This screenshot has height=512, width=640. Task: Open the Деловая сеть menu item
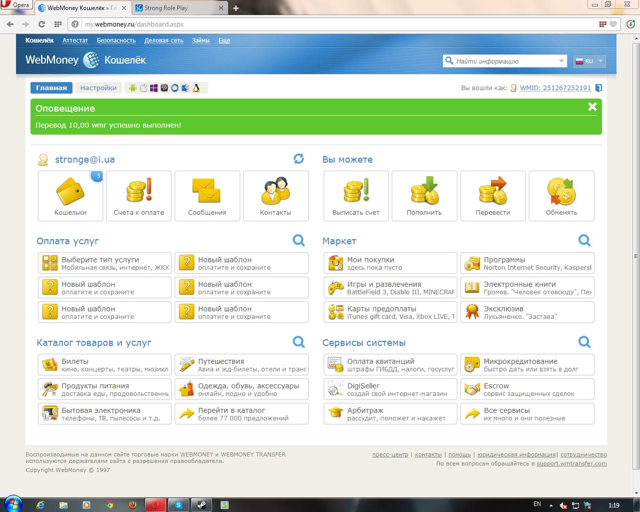click(x=164, y=41)
